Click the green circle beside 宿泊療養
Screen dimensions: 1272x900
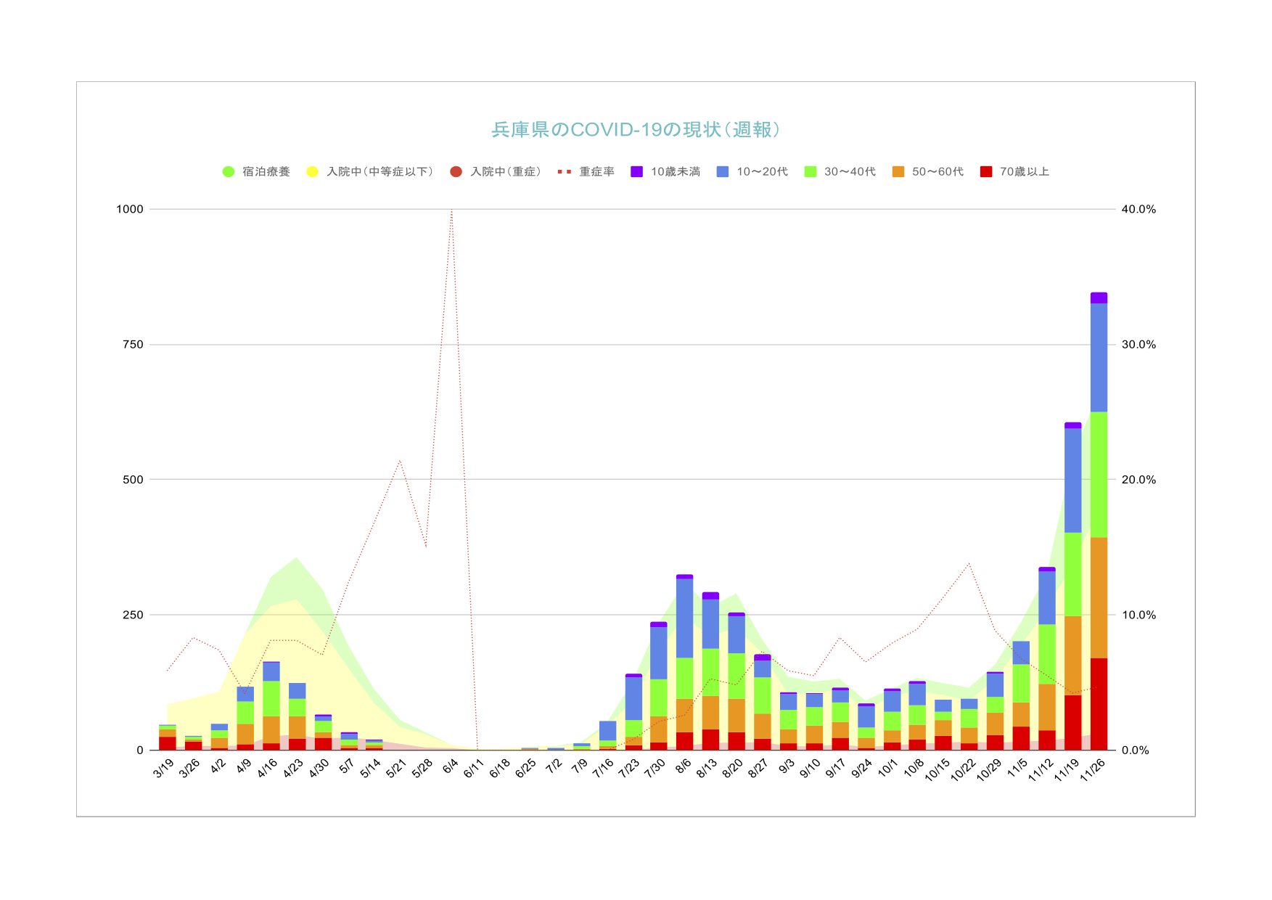pos(229,172)
